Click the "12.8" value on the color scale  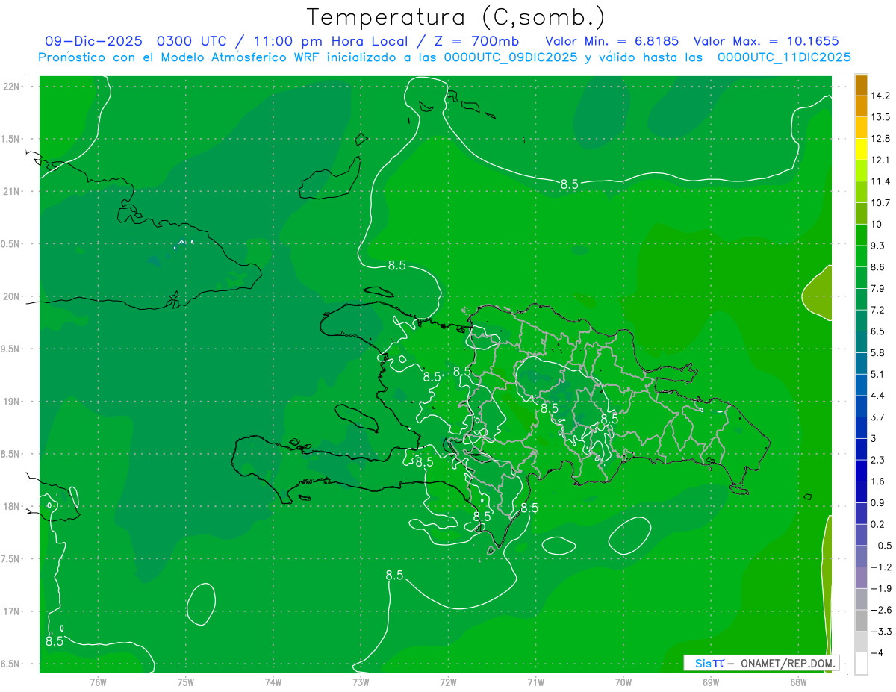pyautogui.click(x=881, y=138)
